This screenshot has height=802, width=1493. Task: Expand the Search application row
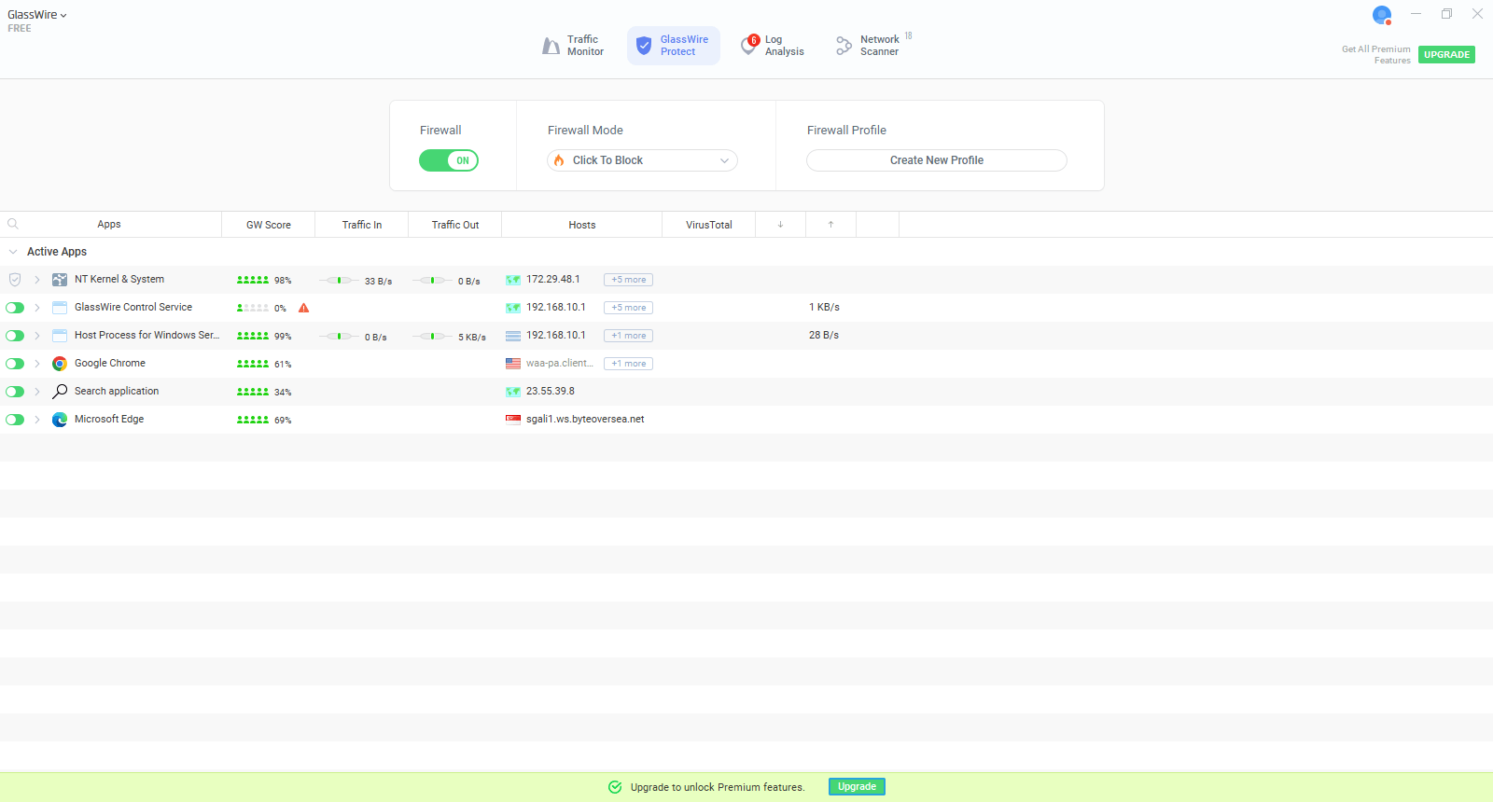pos(37,392)
